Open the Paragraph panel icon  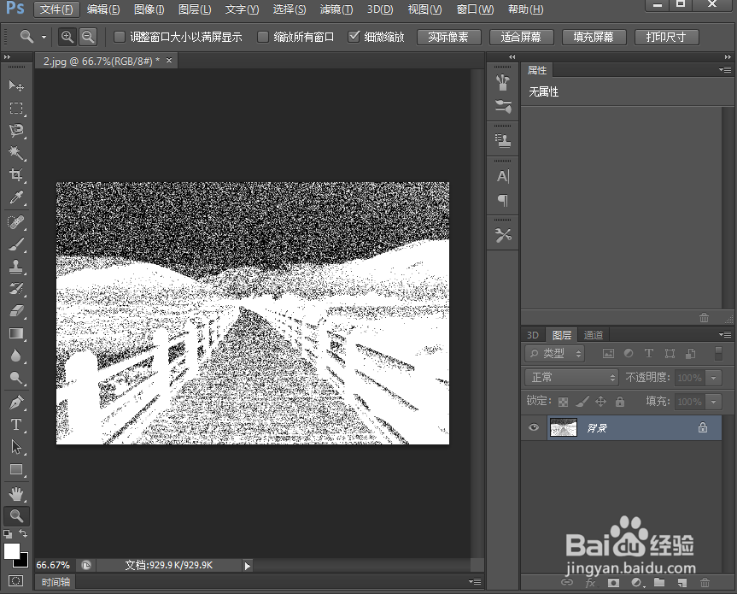[x=503, y=201]
